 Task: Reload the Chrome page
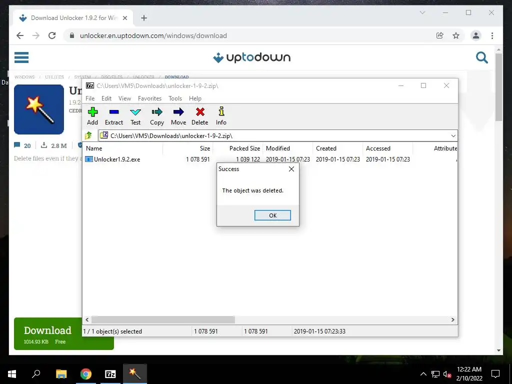click(x=52, y=35)
